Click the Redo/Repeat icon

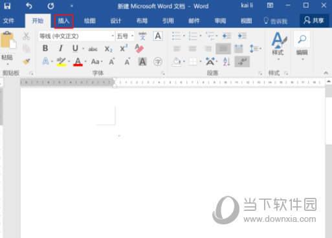coord(50,6)
